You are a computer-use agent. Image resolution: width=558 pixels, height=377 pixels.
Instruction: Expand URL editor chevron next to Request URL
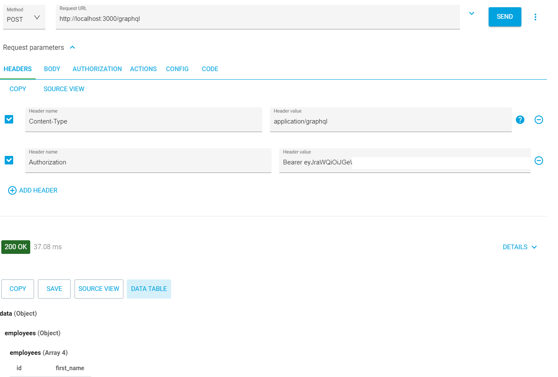click(x=471, y=14)
